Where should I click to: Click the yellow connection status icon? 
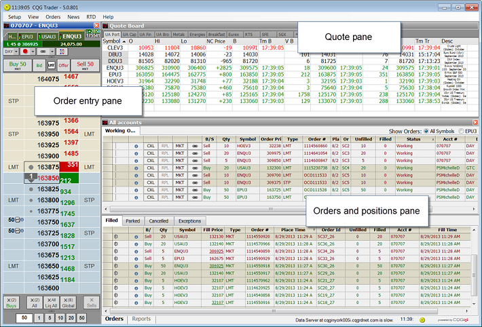click(422, 320)
